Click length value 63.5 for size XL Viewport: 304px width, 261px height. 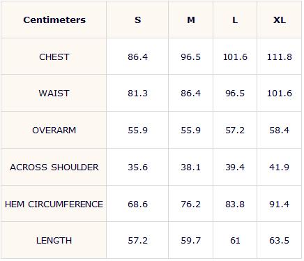coord(279,240)
